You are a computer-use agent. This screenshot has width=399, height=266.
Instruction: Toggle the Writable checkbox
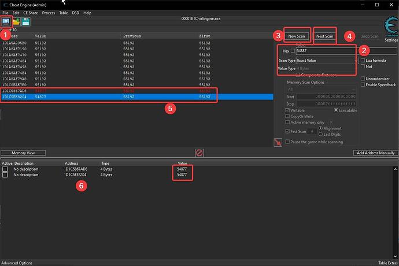(287, 110)
